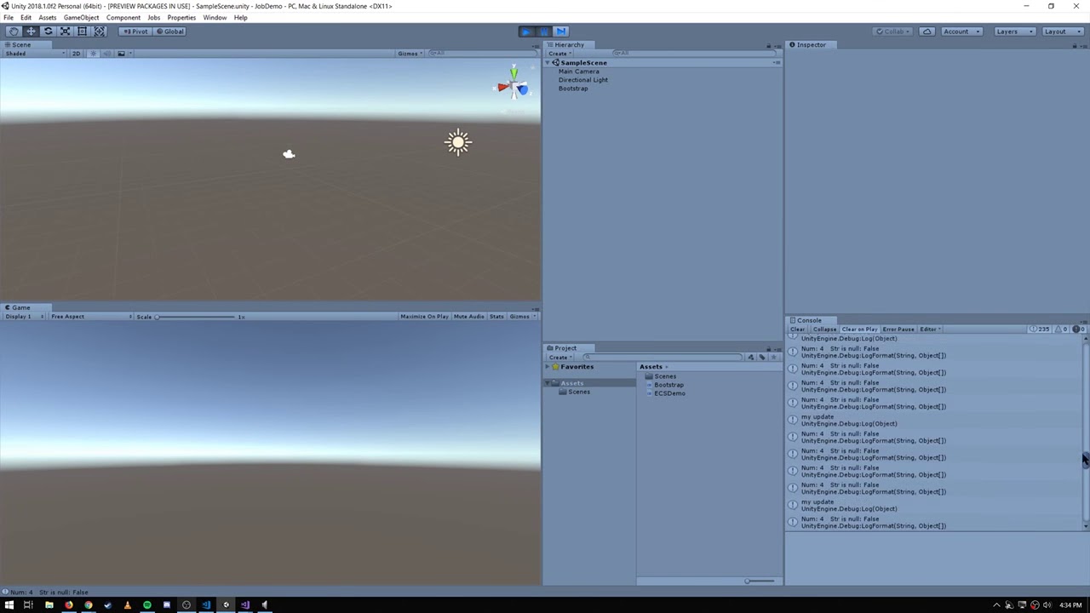The height and width of the screenshot is (613, 1090).
Task: Click the scene orientation gizmo
Action: coord(513,86)
